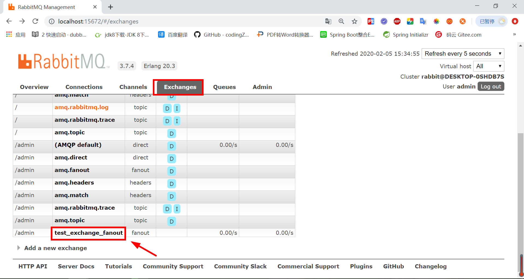Click the translate page icon in the address bar
The width and height of the screenshot is (524, 279).
point(328,21)
